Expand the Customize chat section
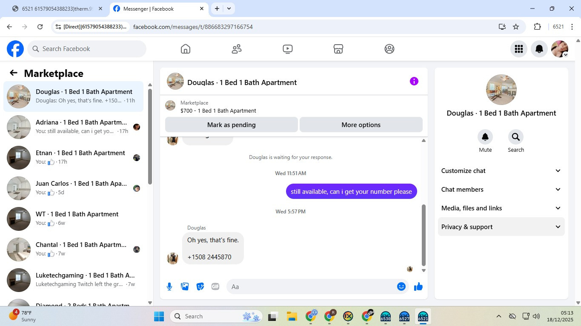Screen dimensions: 581x326 (x=501, y=171)
